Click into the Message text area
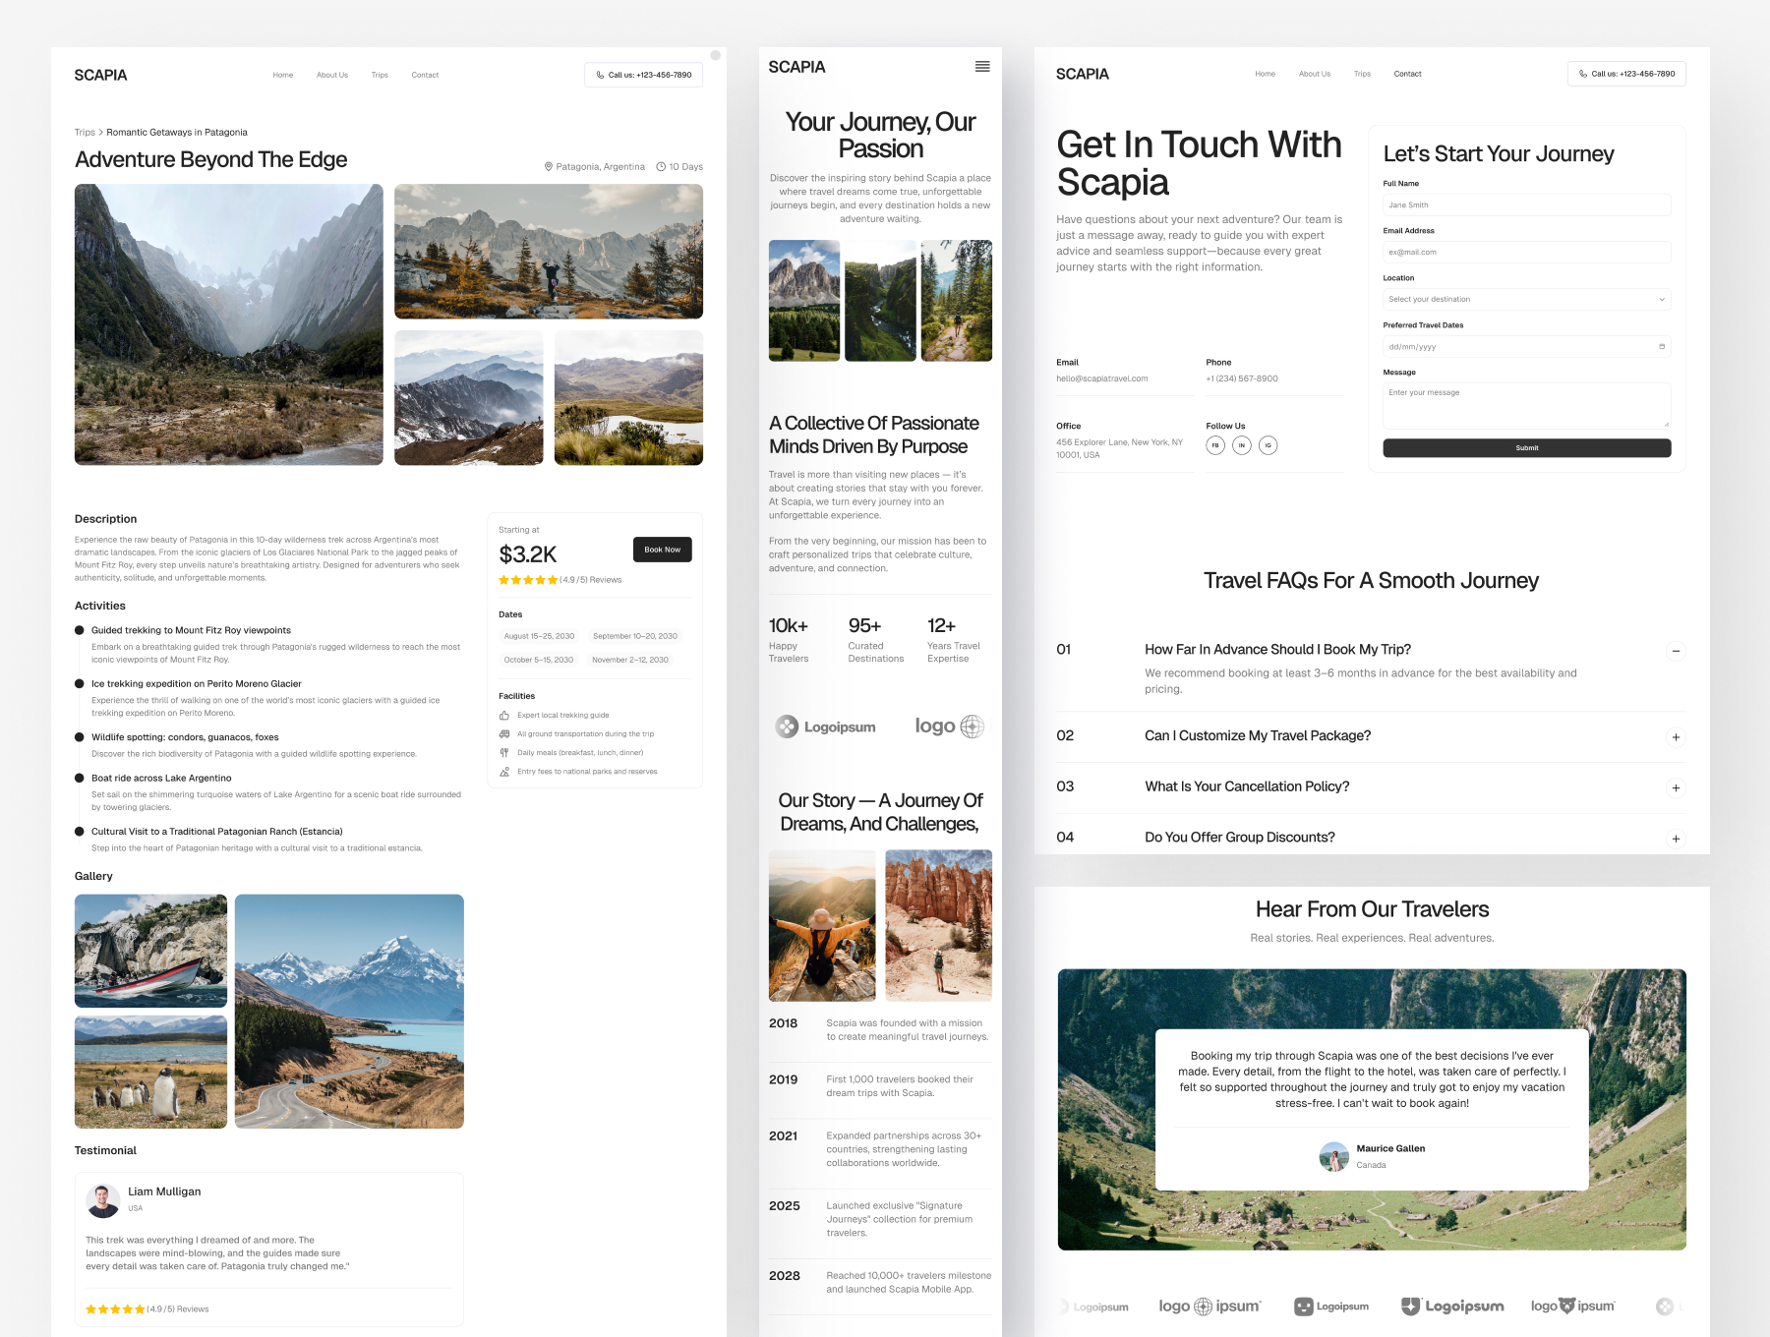The width and height of the screenshot is (1770, 1337). click(x=1526, y=405)
